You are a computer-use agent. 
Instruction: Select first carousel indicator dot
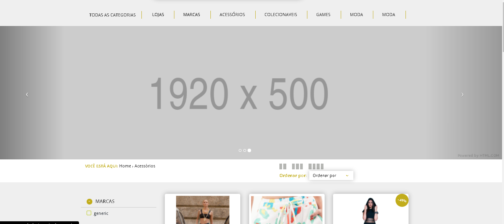[240, 150]
